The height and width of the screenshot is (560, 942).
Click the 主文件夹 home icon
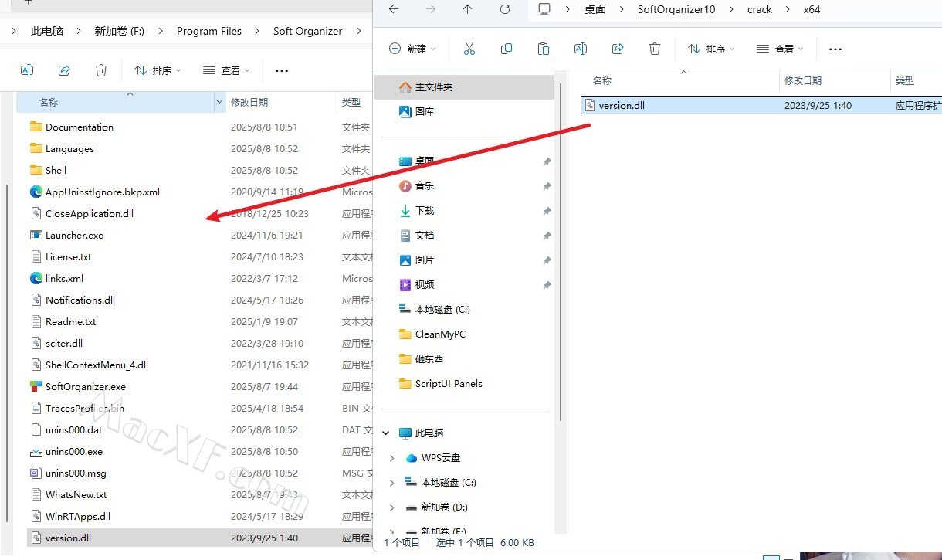[405, 87]
